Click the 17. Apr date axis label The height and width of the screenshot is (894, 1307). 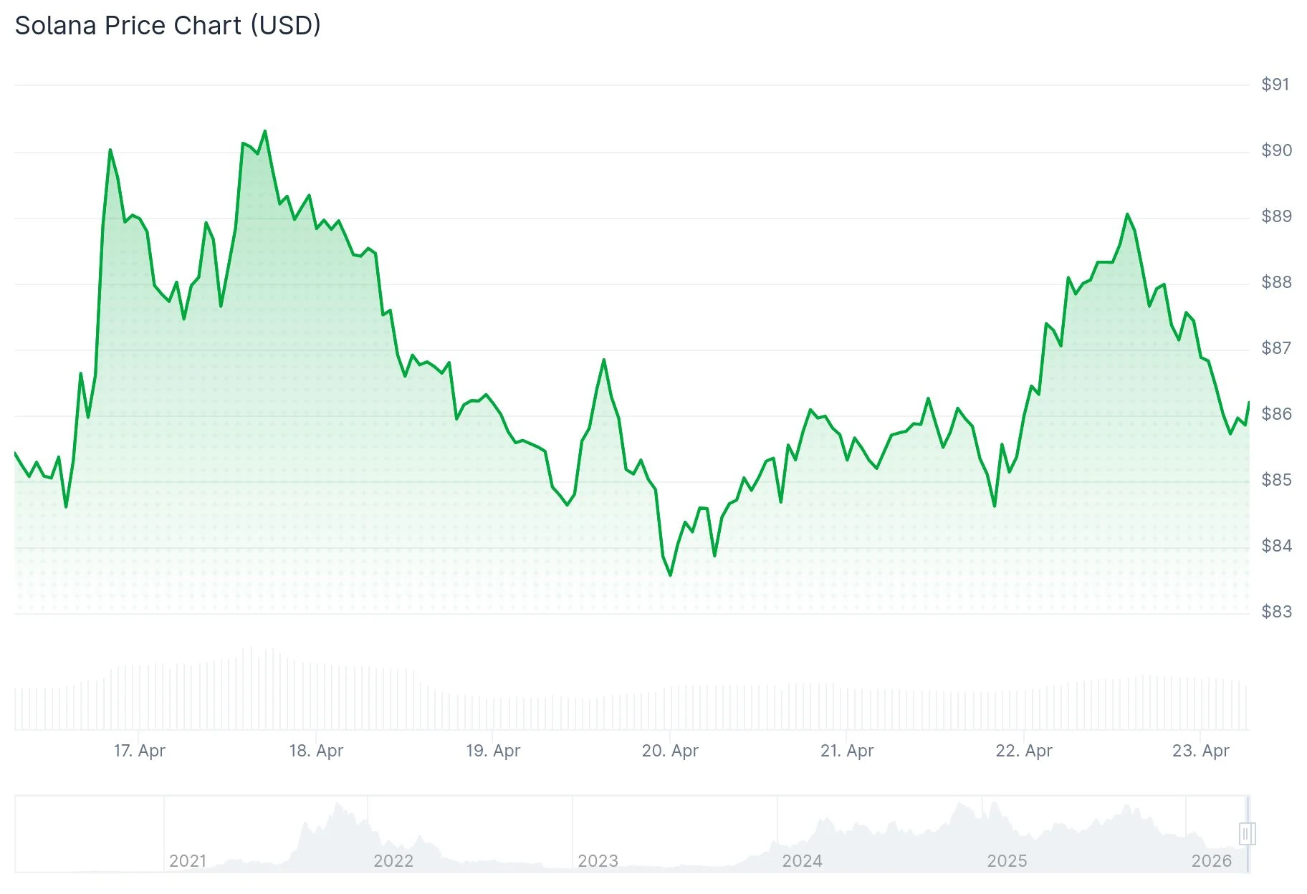click(x=139, y=751)
